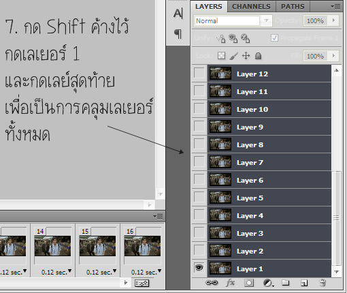The image size is (347, 293).
Task: Click the Link layers icon
Action: [212, 283]
